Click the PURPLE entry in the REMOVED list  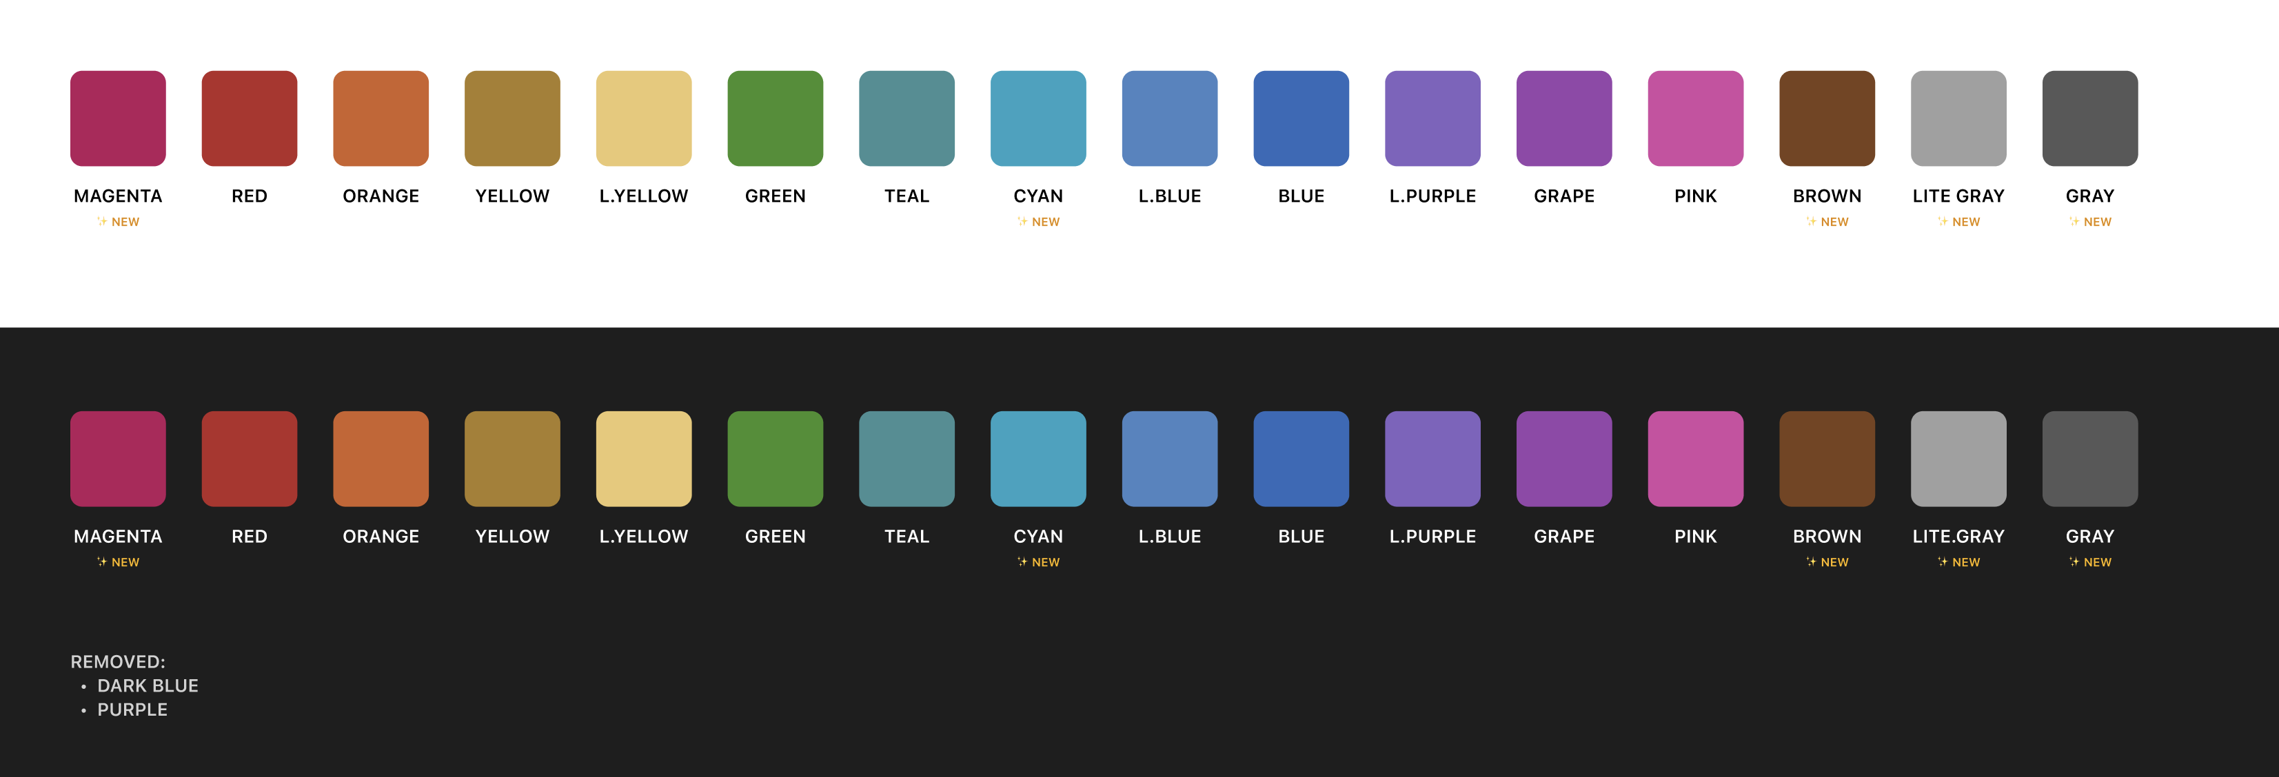[132, 709]
